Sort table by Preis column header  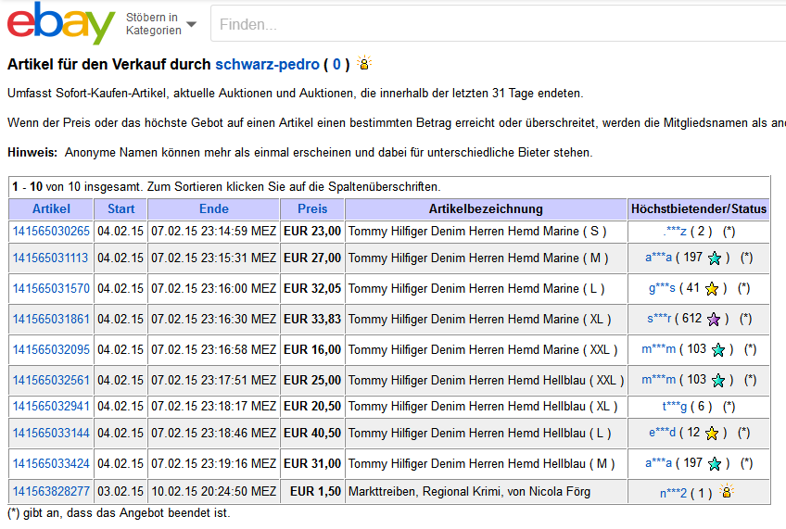[x=312, y=208]
